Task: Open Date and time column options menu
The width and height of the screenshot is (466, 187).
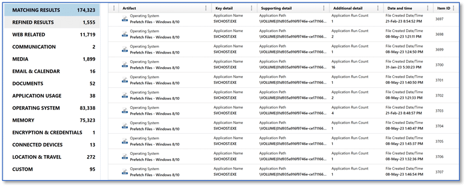Action: 428,8
